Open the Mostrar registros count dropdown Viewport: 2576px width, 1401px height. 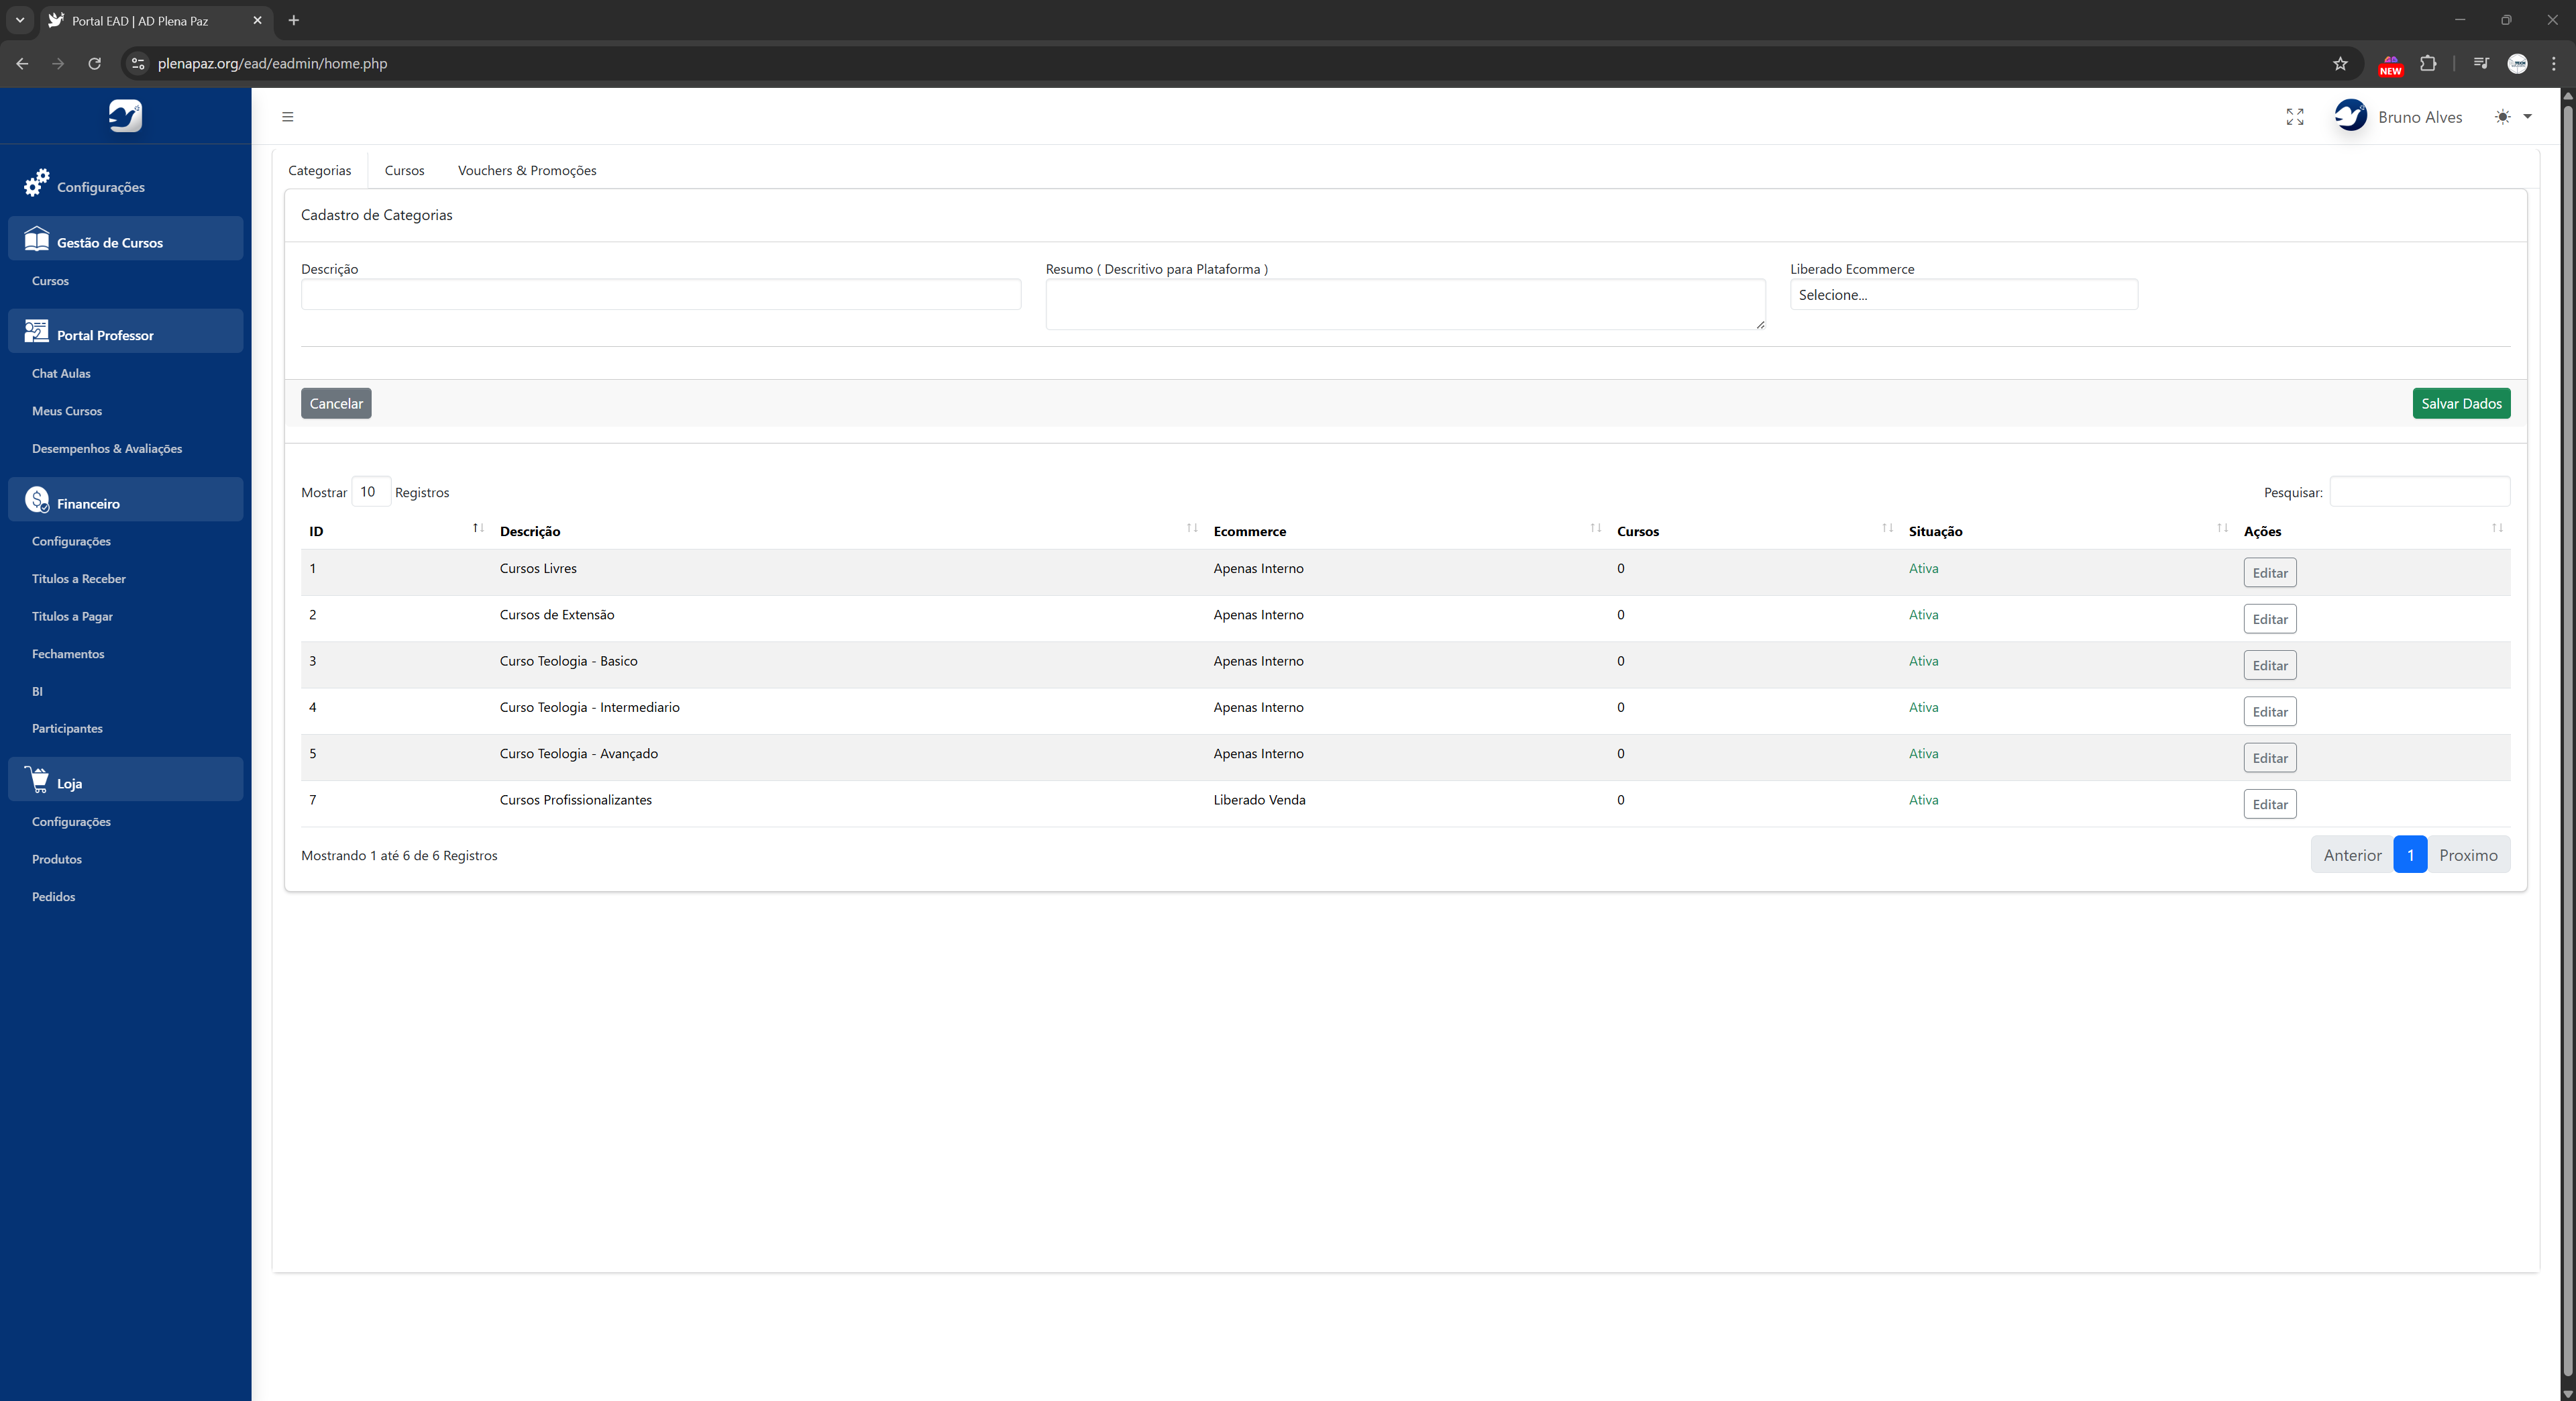click(x=370, y=492)
